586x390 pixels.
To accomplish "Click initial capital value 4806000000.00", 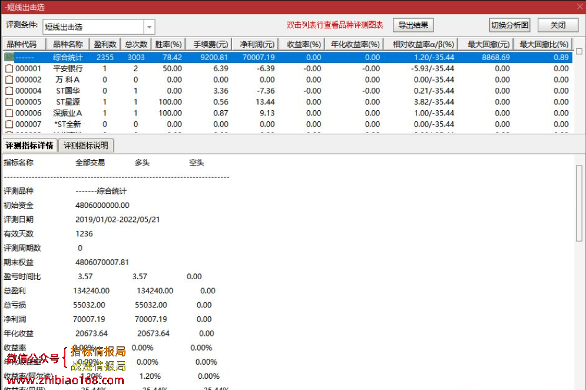I will (x=102, y=205).
